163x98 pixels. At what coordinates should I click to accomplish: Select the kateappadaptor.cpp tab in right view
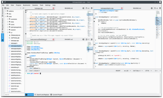(107, 8)
